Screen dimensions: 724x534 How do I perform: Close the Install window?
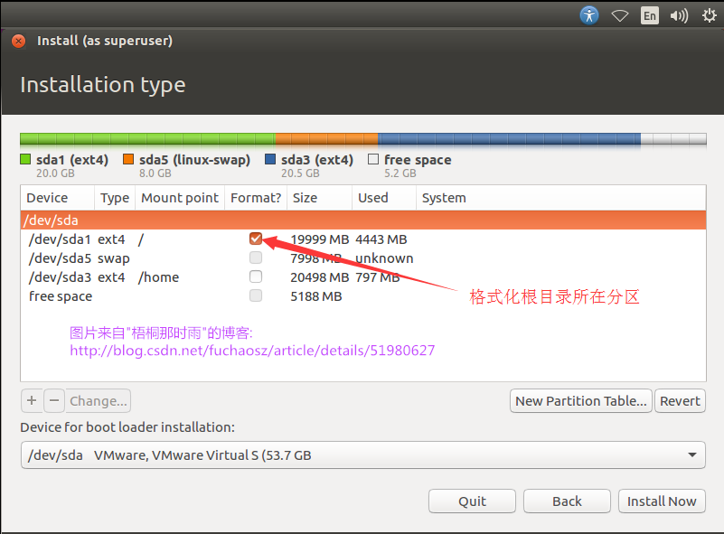tap(19, 41)
